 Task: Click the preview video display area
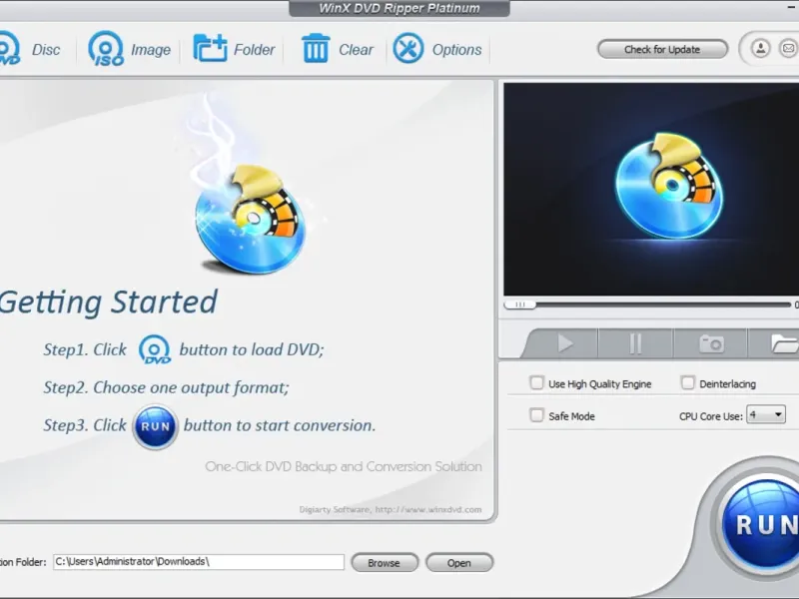click(651, 189)
